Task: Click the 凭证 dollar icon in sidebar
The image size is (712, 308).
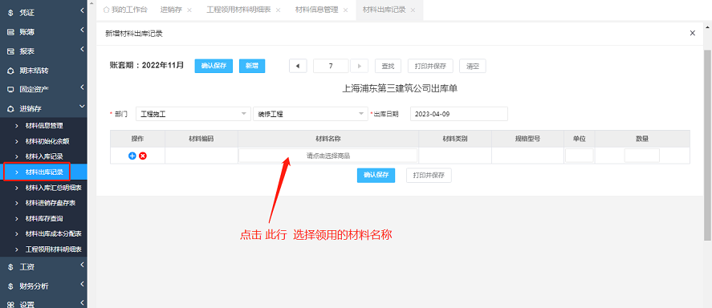Action: [10, 13]
